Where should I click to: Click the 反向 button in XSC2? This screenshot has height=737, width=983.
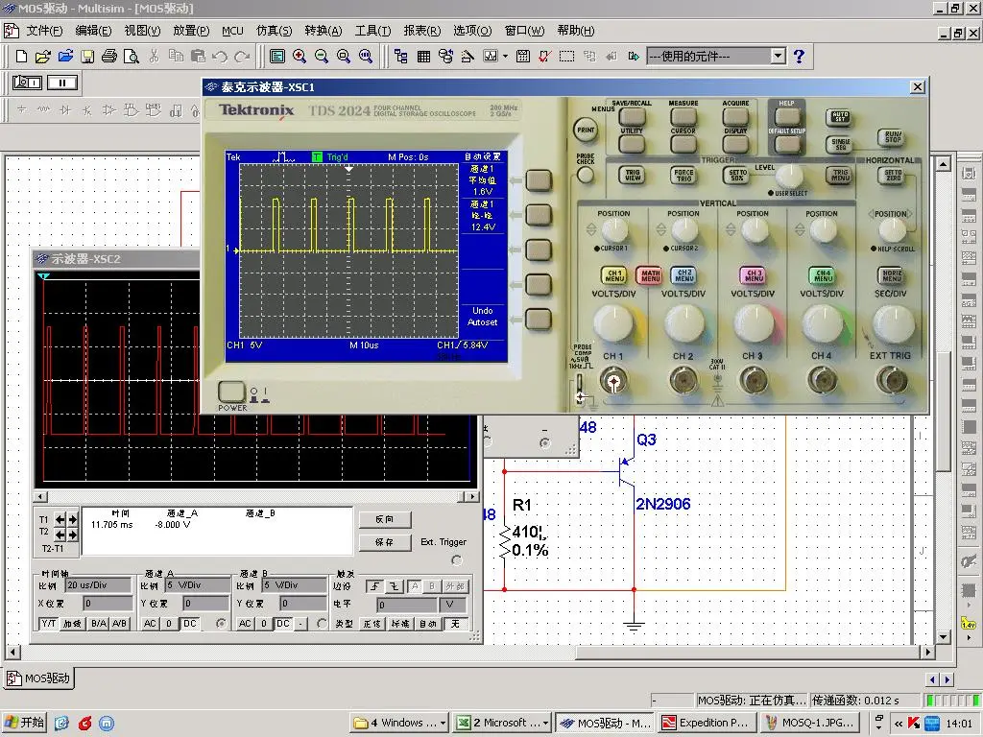pos(385,519)
